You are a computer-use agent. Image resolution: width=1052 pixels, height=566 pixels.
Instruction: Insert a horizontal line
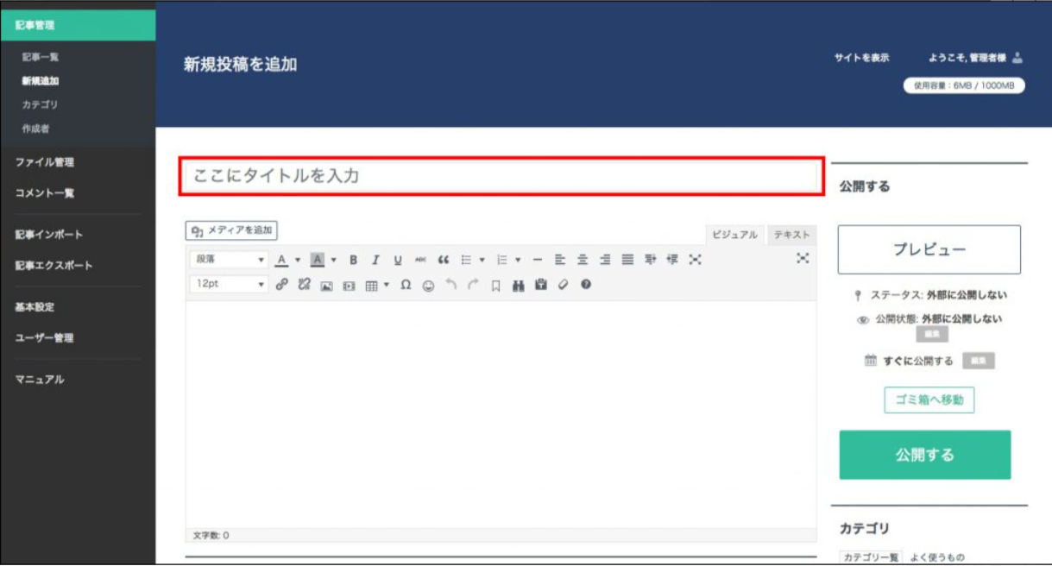537,260
